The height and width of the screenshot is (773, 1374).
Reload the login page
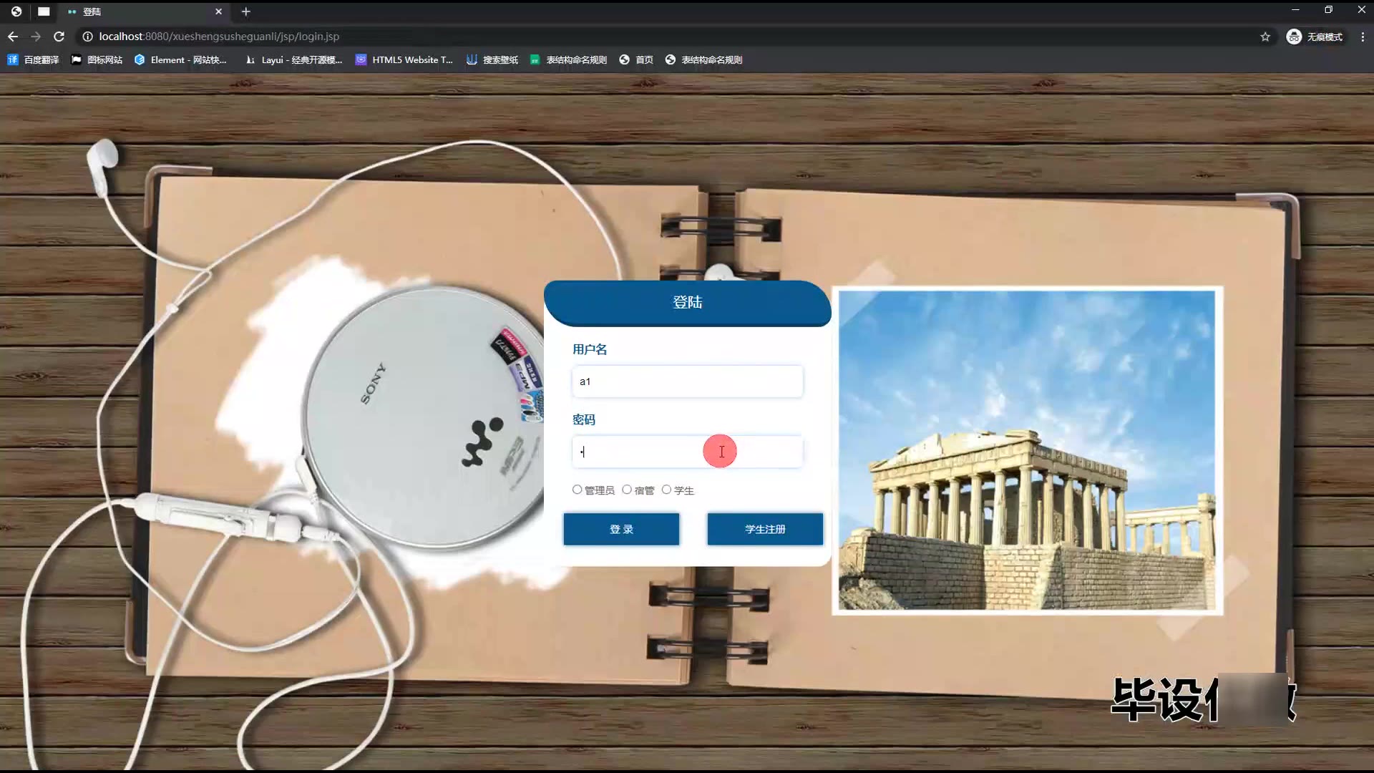[x=59, y=37]
